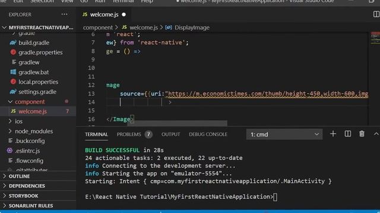This screenshot has height=213, width=380.
Task: Maximize panel with up chevron
Action: pos(376,134)
